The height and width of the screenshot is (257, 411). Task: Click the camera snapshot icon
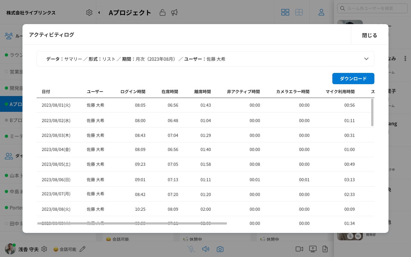220,249
